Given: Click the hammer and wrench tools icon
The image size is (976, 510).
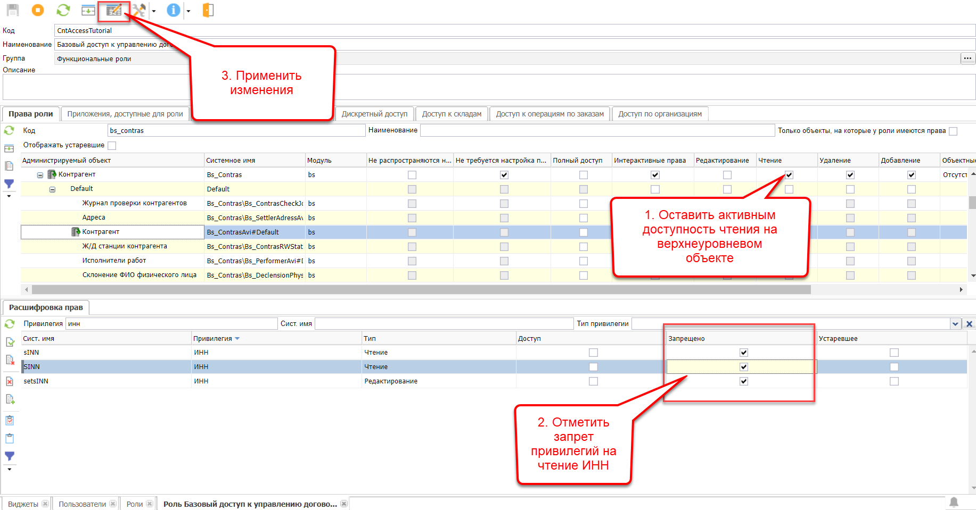Looking at the screenshot, I should pyautogui.click(x=139, y=10).
